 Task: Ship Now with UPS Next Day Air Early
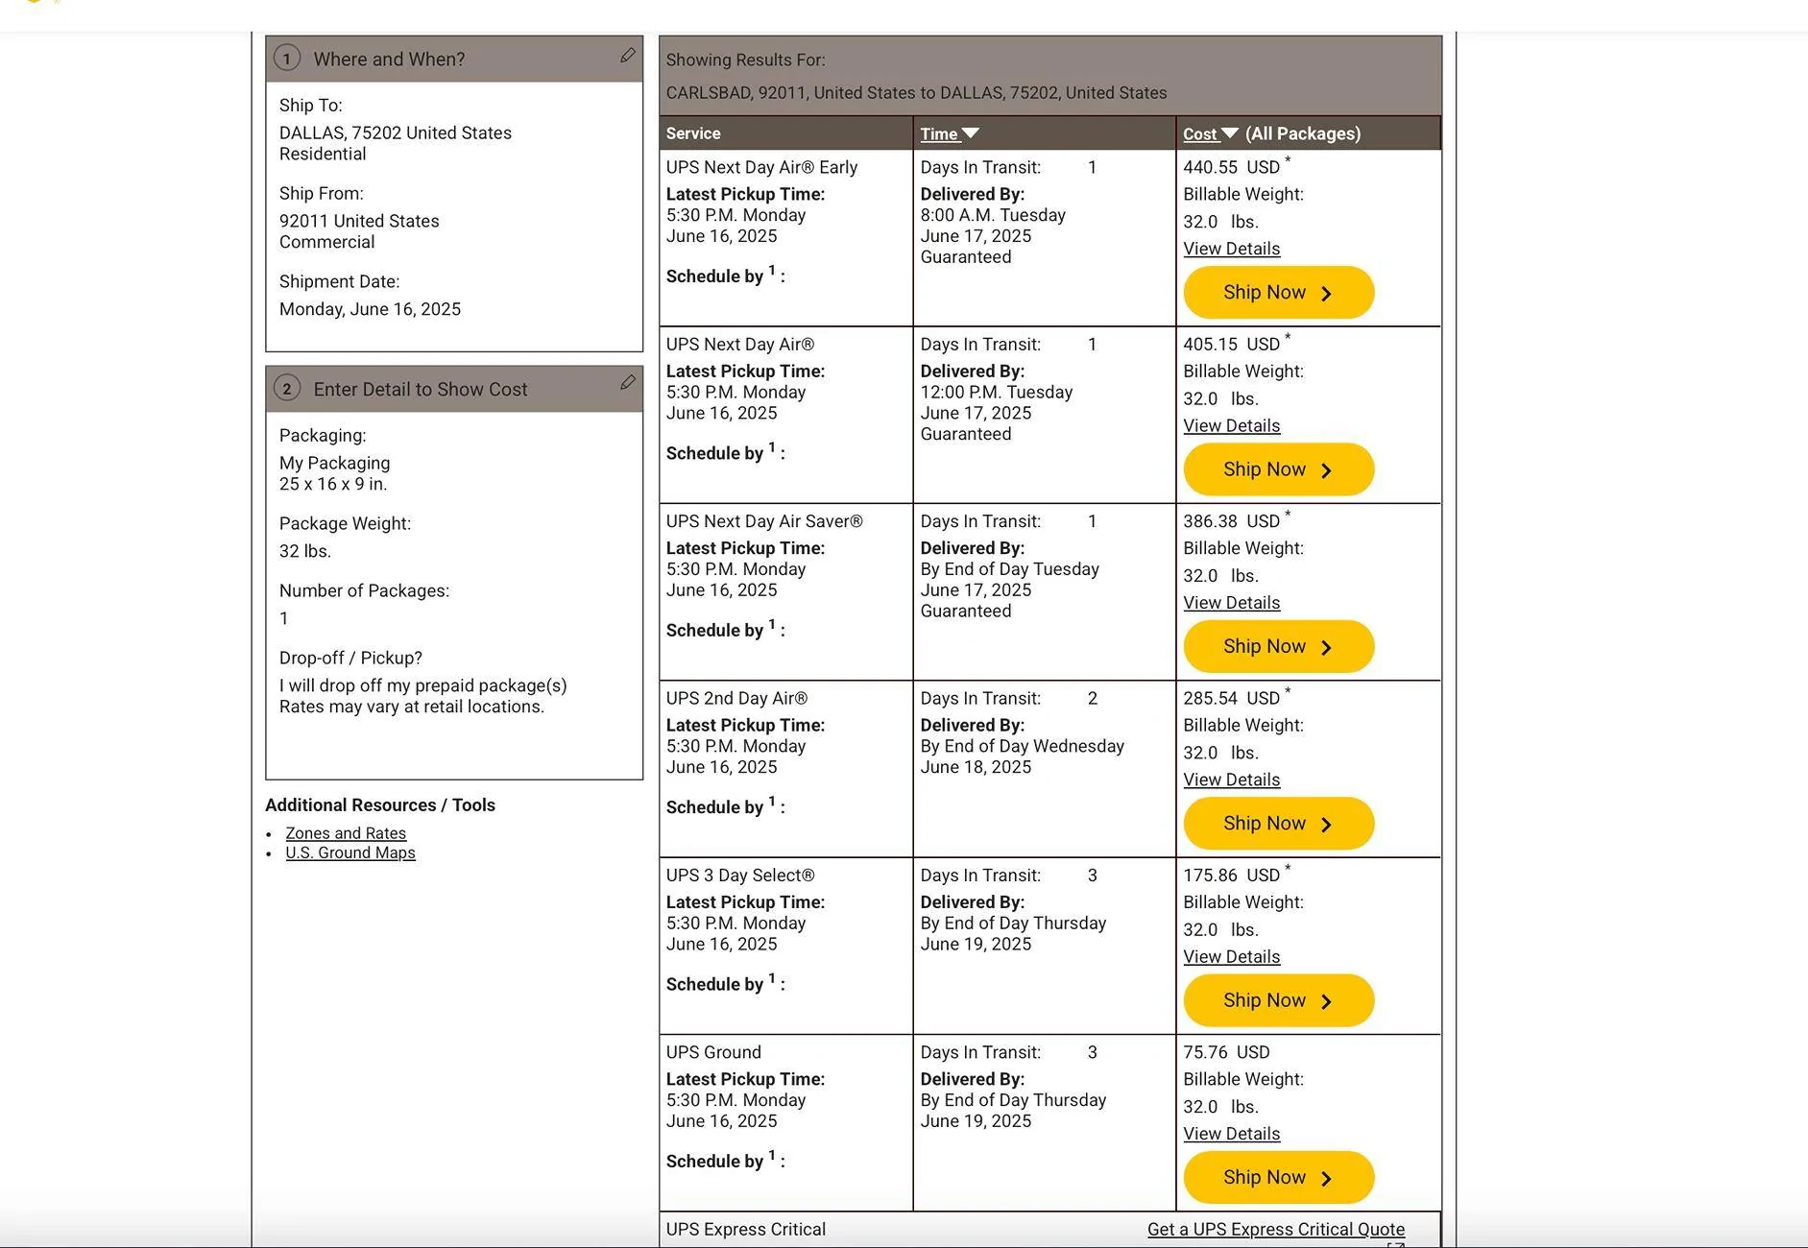(1278, 293)
